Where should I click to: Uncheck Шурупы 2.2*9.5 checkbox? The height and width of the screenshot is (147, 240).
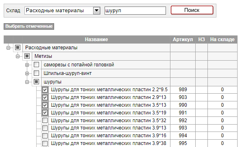point(45,90)
